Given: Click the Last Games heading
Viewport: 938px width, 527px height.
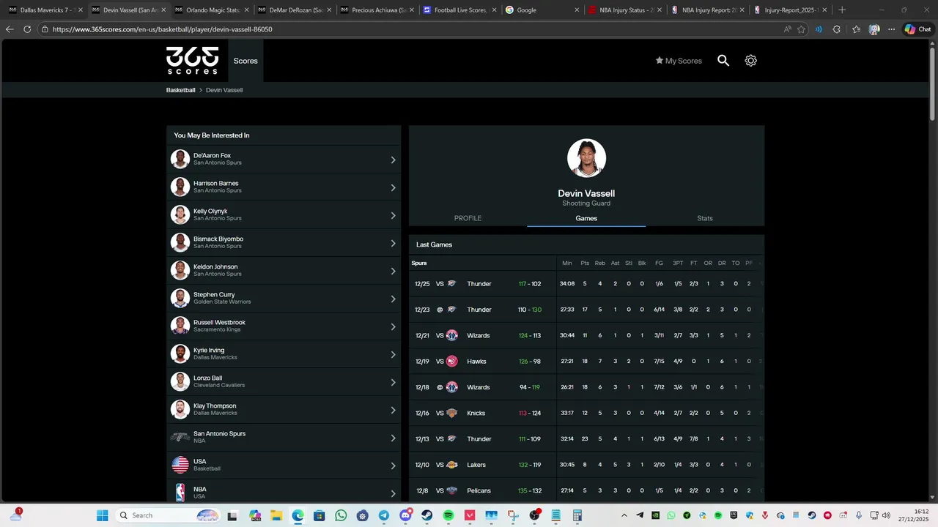Looking at the screenshot, I should (x=434, y=244).
